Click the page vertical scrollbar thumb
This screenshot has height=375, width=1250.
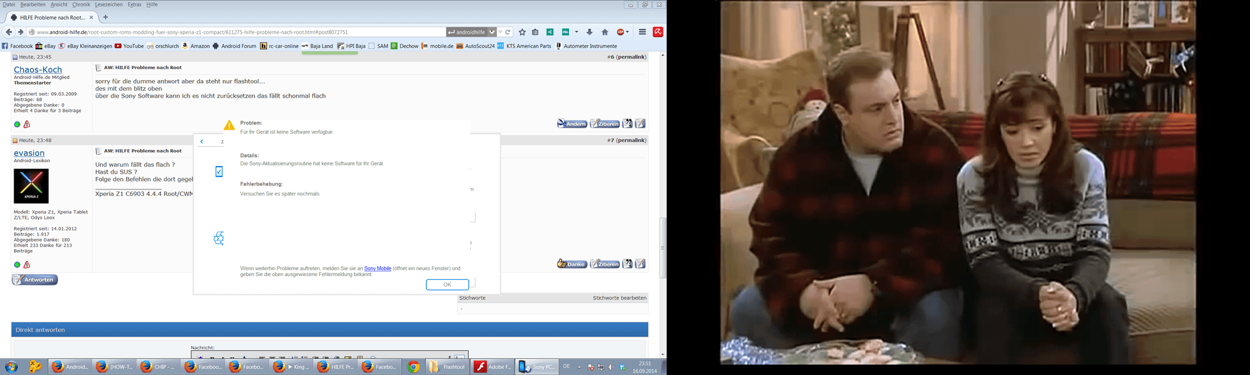point(663,247)
